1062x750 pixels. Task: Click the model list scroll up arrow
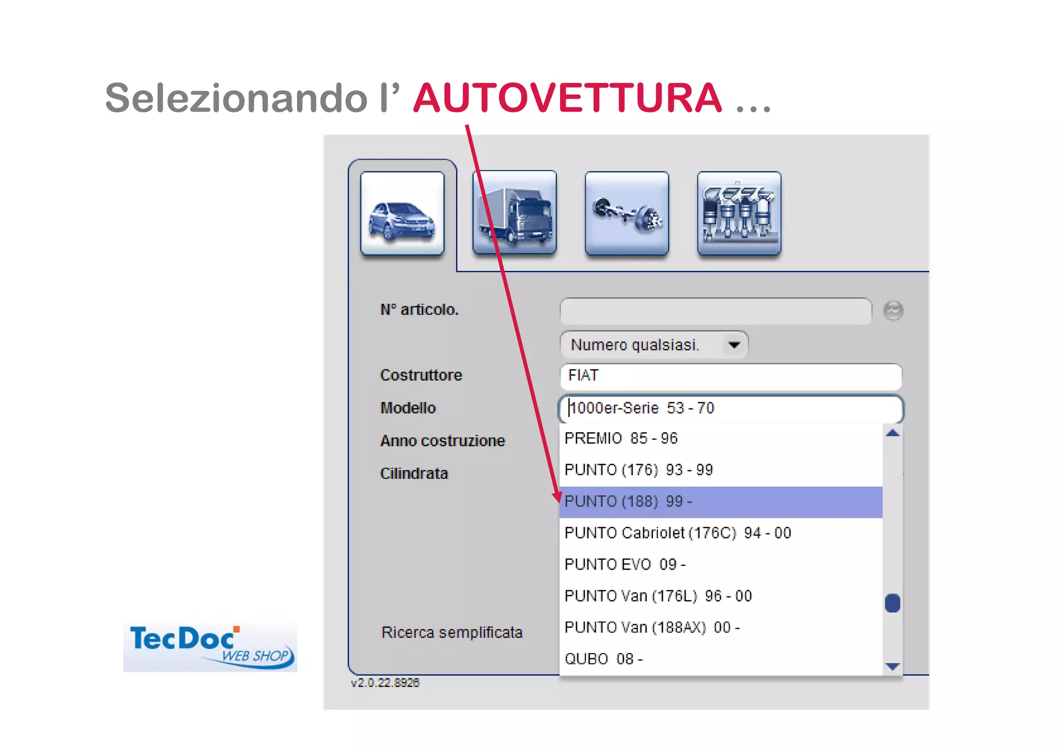point(892,433)
